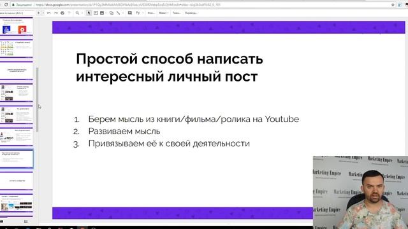
Task: Click list item 'Привязываем её к своей деятельности'
Action: coord(169,144)
